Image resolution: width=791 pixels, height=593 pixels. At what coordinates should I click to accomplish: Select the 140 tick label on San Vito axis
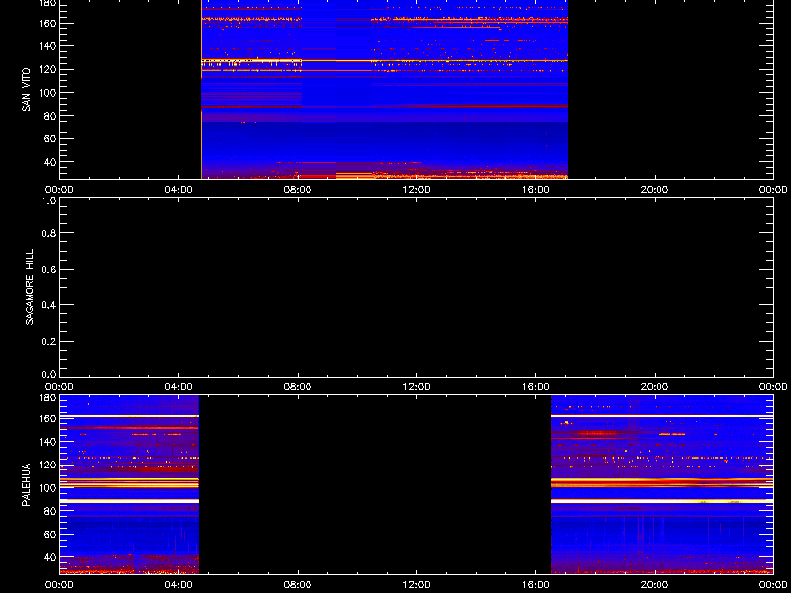pyautogui.click(x=47, y=46)
